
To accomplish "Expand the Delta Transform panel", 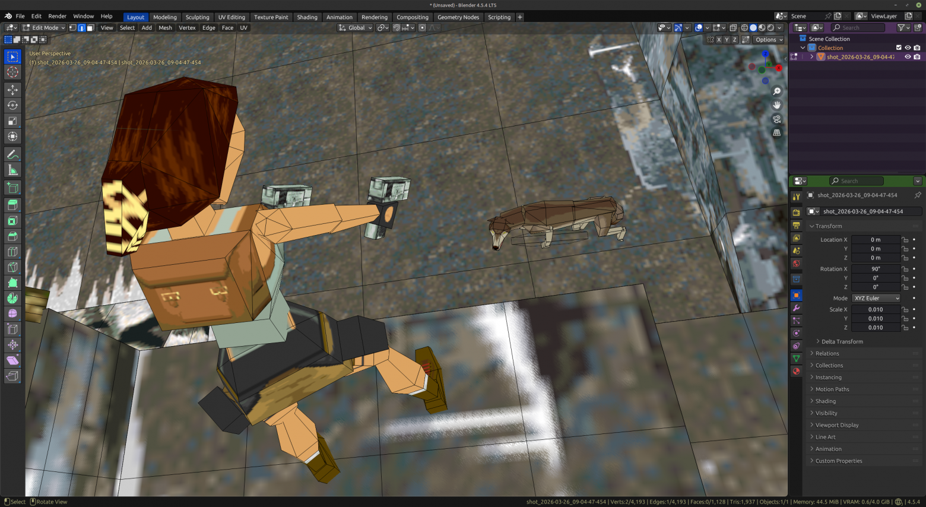I will (x=842, y=341).
